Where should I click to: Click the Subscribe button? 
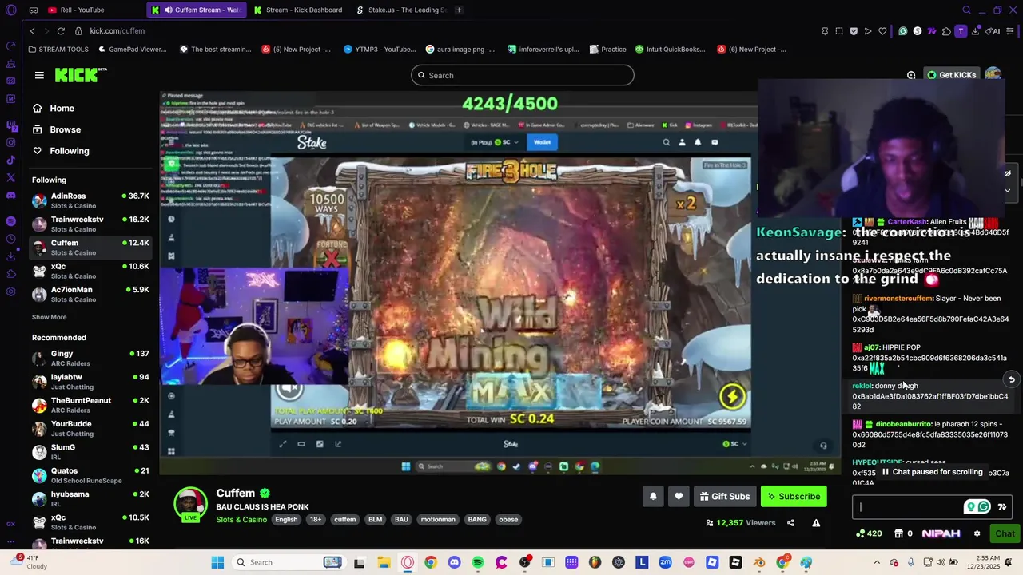pos(794,496)
